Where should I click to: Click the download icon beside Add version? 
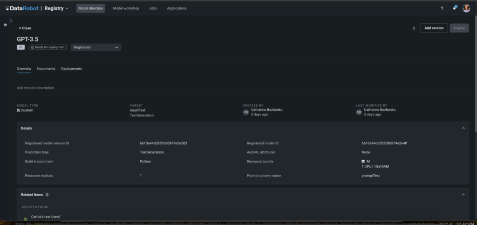(x=414, y=28)
